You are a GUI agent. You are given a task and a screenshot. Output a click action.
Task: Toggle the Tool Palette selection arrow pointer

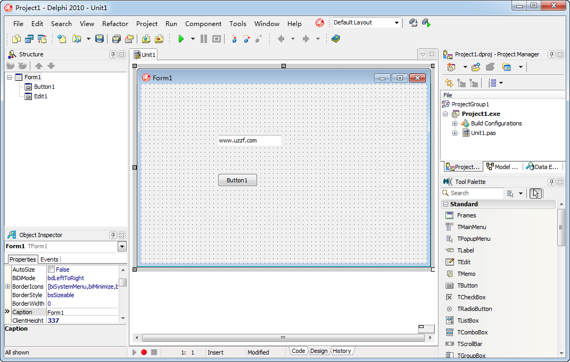(x=535, y=193)
